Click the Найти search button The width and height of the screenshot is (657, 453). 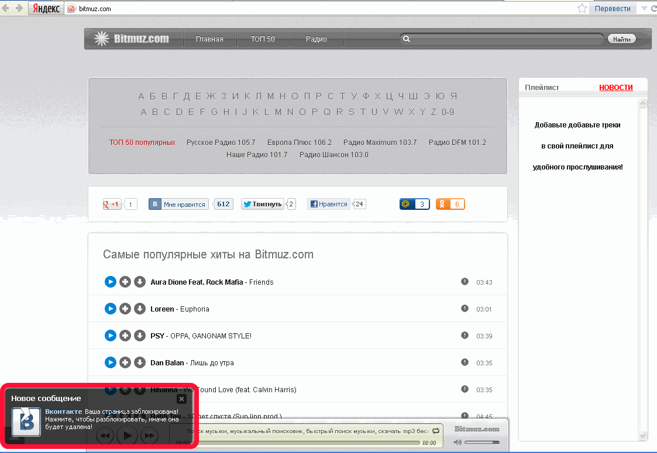pos(622,39)
